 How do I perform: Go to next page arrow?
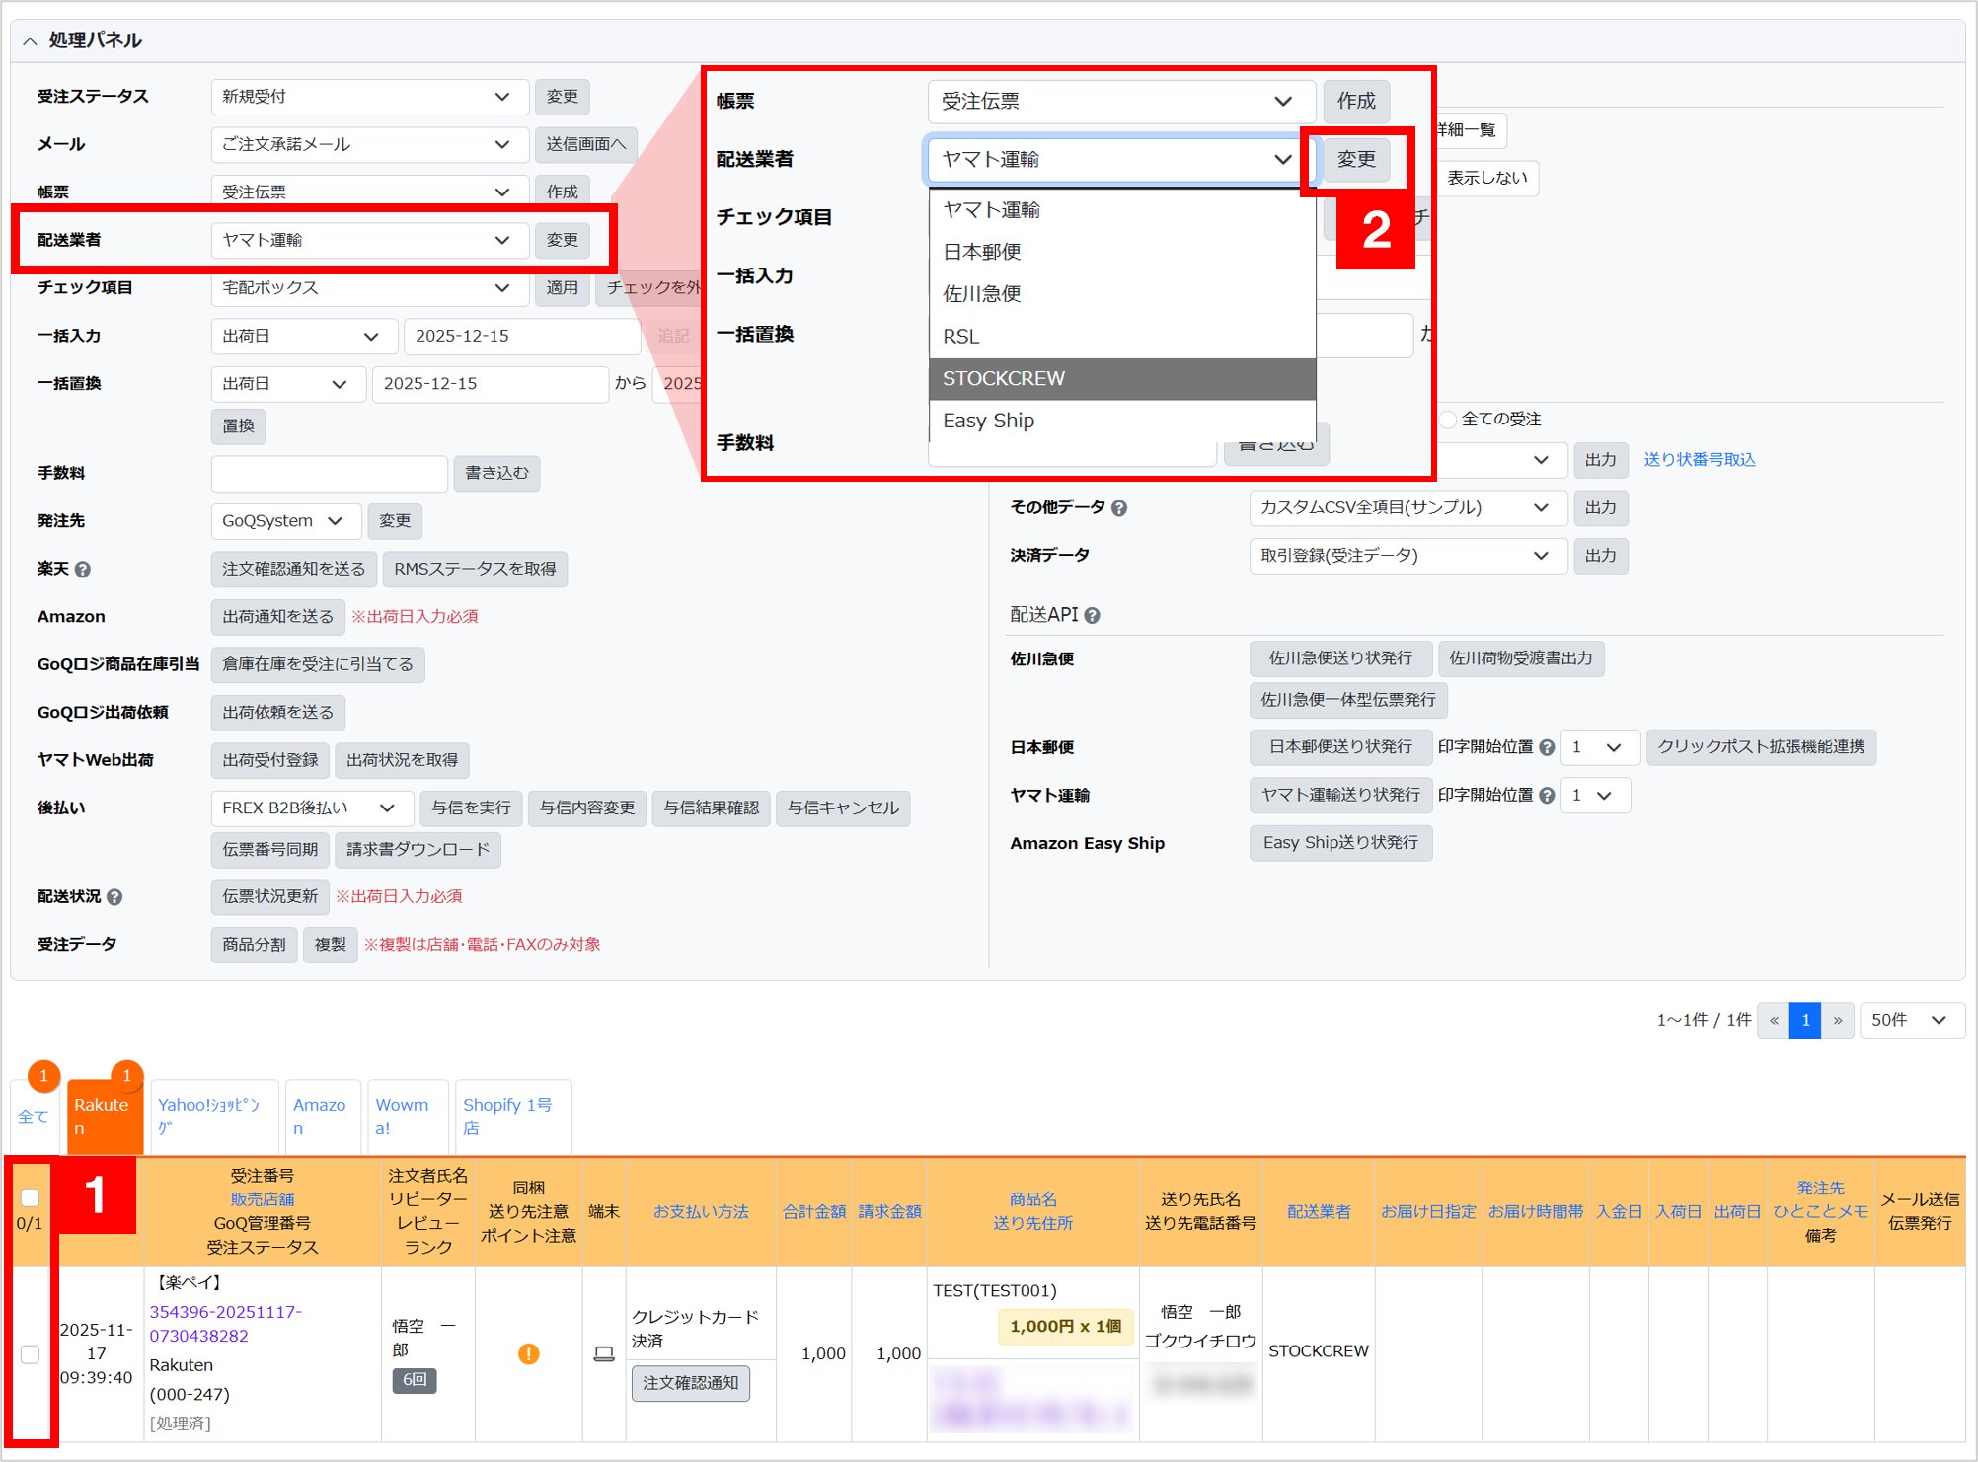pos(1837,1020)
